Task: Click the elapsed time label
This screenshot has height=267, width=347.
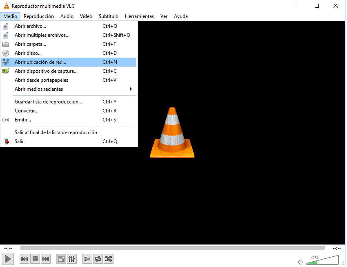Action: click(x=8, y=248)
